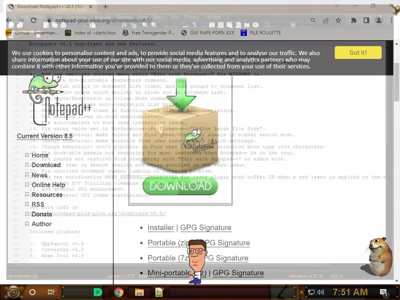
Task: Open the RSS sidebar link
Action: 38,204
